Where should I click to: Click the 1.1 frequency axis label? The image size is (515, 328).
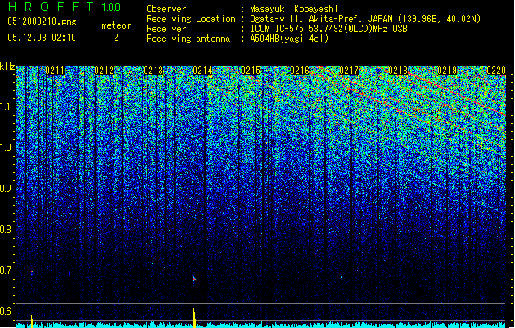pyautogui.click(x=7, y=107)
